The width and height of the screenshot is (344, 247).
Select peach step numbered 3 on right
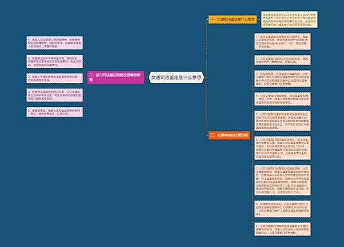[x=283, y=79]
